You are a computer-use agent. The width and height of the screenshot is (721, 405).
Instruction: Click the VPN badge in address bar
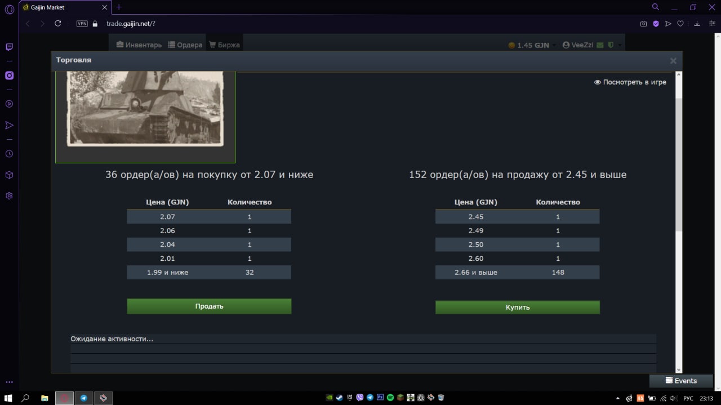coord(82,24)
